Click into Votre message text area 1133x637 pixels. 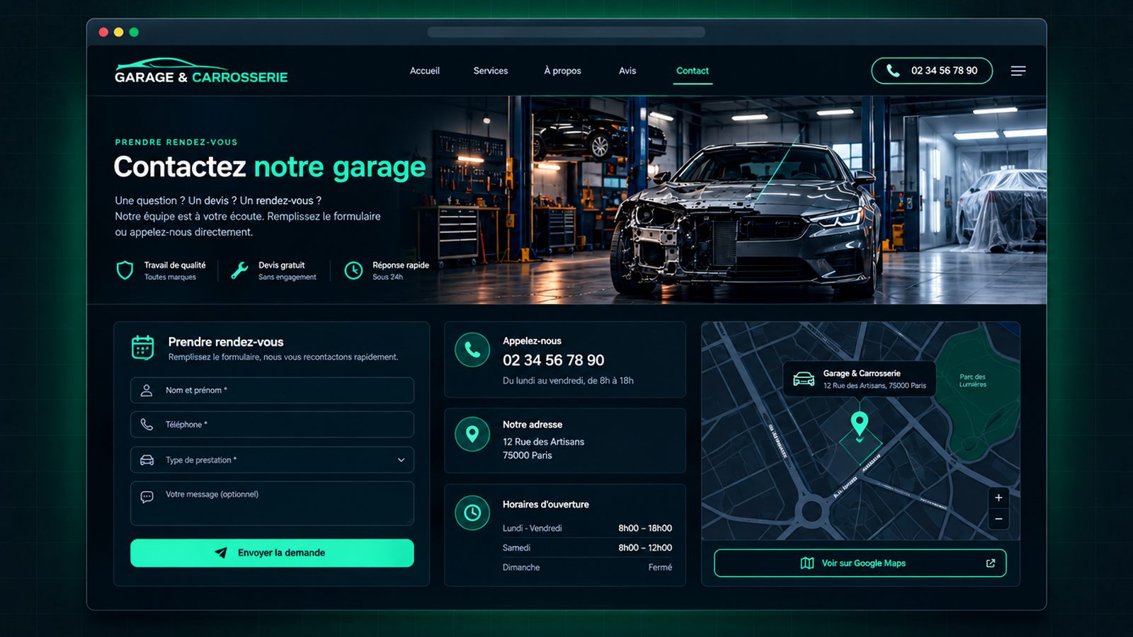(272, 503)
